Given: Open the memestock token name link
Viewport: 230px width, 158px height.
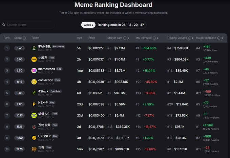Looking at the screenshot, I should pos(46,69).
